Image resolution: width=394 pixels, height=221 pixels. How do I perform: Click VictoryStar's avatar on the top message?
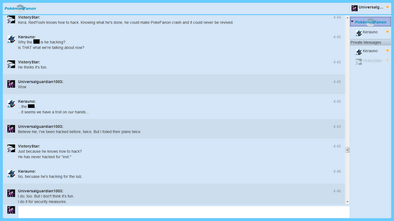pyautogui.click(x=11, y=20)
